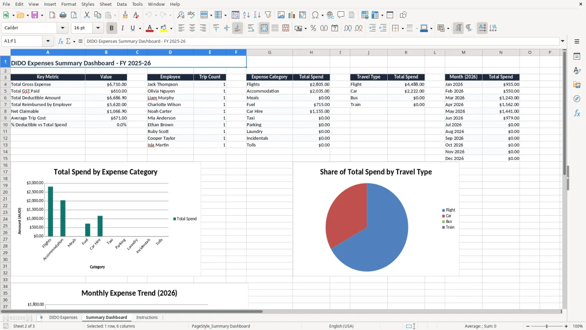Open the Sheet menu
The height and width of the screenshot is (330, 586).
[x=105, y=4]
